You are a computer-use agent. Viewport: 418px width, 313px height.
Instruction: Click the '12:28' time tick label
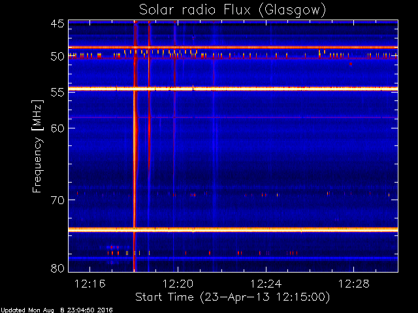point(354,284)
